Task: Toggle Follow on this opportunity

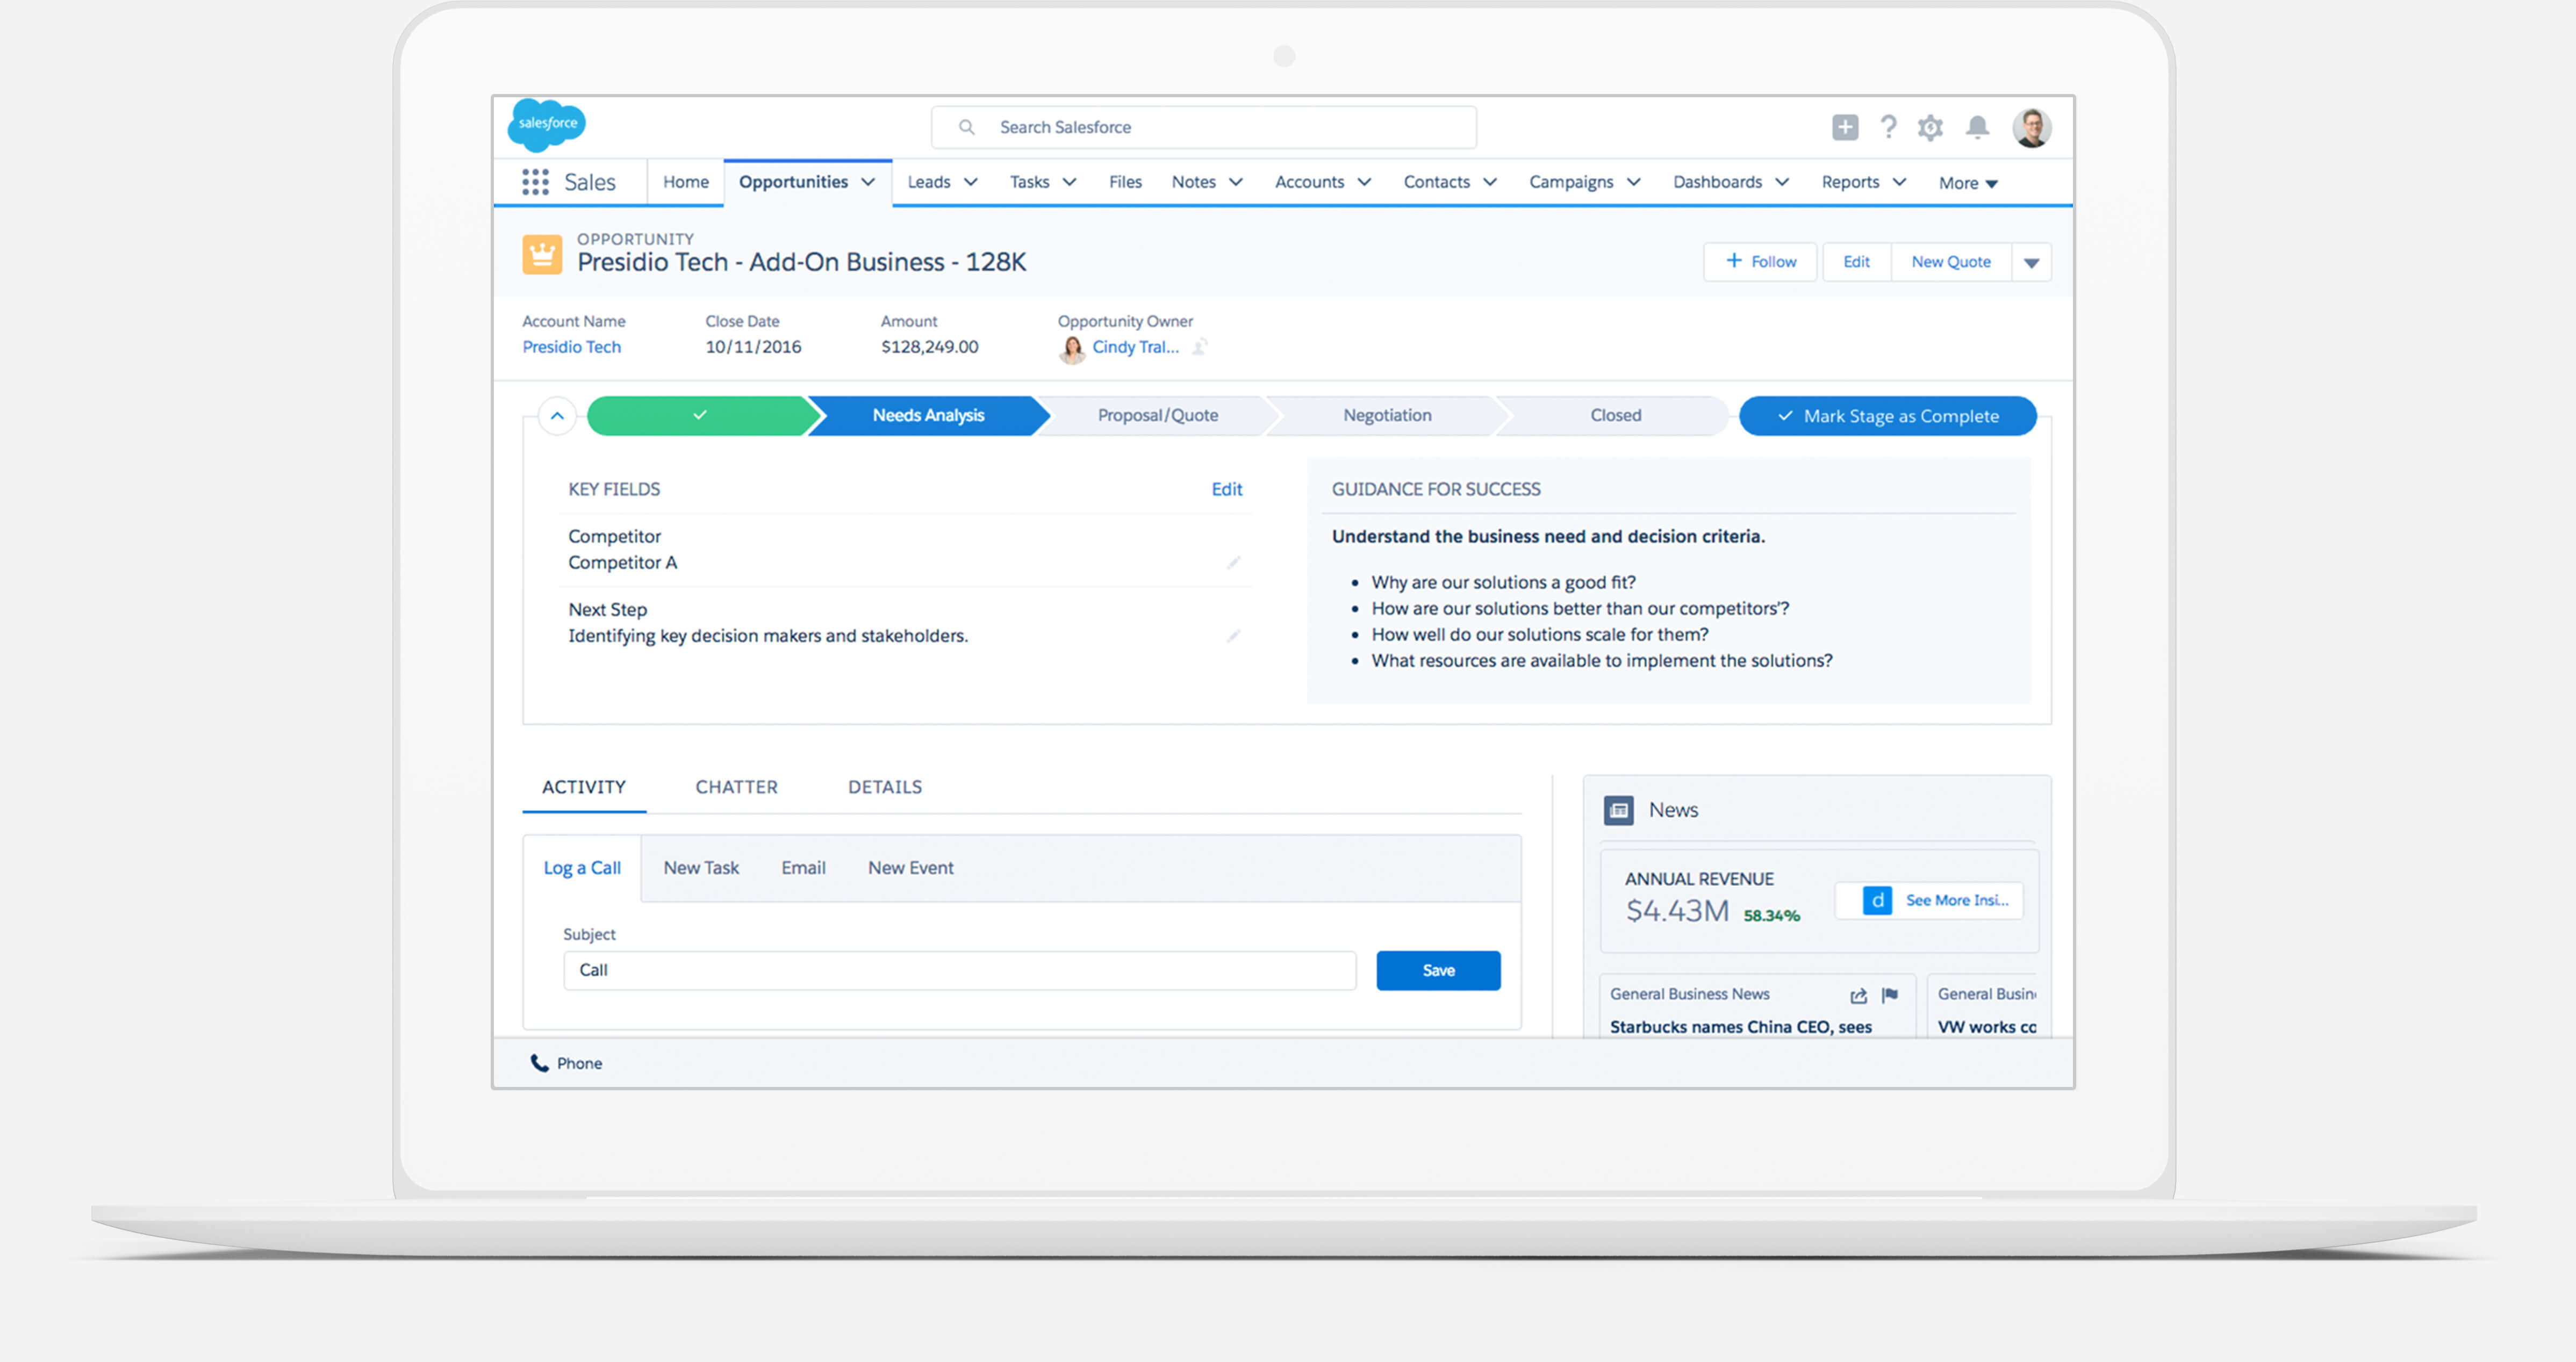Action: (1759, 261)
